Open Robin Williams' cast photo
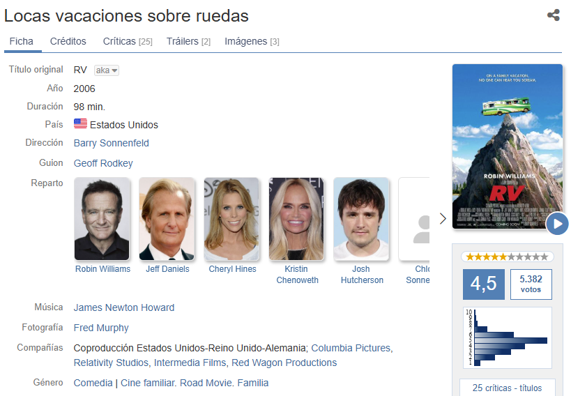Screen dimensions: 571x396 102,219
